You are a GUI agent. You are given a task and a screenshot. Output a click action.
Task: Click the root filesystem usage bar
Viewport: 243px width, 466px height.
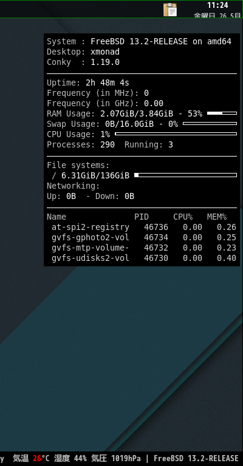pos(186,175)
